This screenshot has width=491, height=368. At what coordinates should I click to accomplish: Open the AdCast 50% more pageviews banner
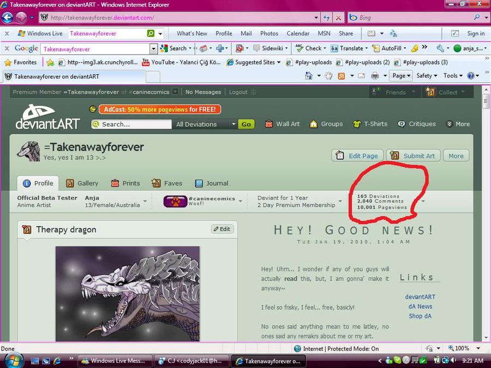[x=160, y=109]
